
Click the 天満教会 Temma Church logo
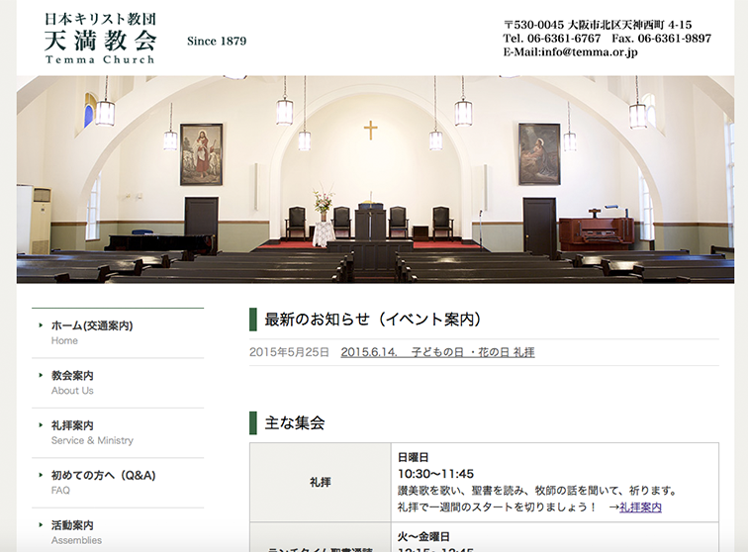click(100, 39)
